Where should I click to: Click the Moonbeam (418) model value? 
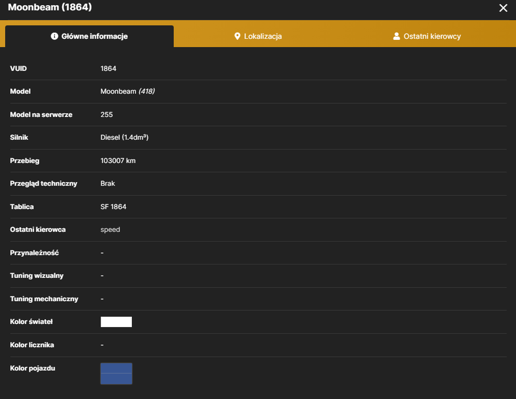(128, 91)
